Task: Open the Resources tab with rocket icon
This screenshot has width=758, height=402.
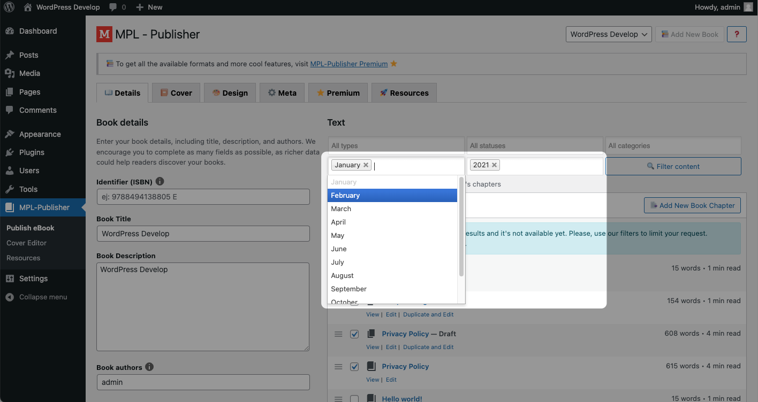Action: (x=404, y=92)
